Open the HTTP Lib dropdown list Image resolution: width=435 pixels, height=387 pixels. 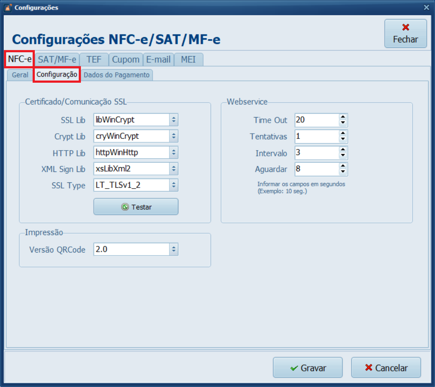tap(174, 152)
